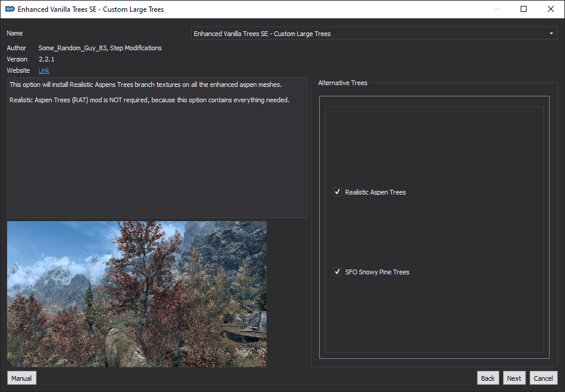
Task: Minimize the installer window
Action: coord(497,9)
